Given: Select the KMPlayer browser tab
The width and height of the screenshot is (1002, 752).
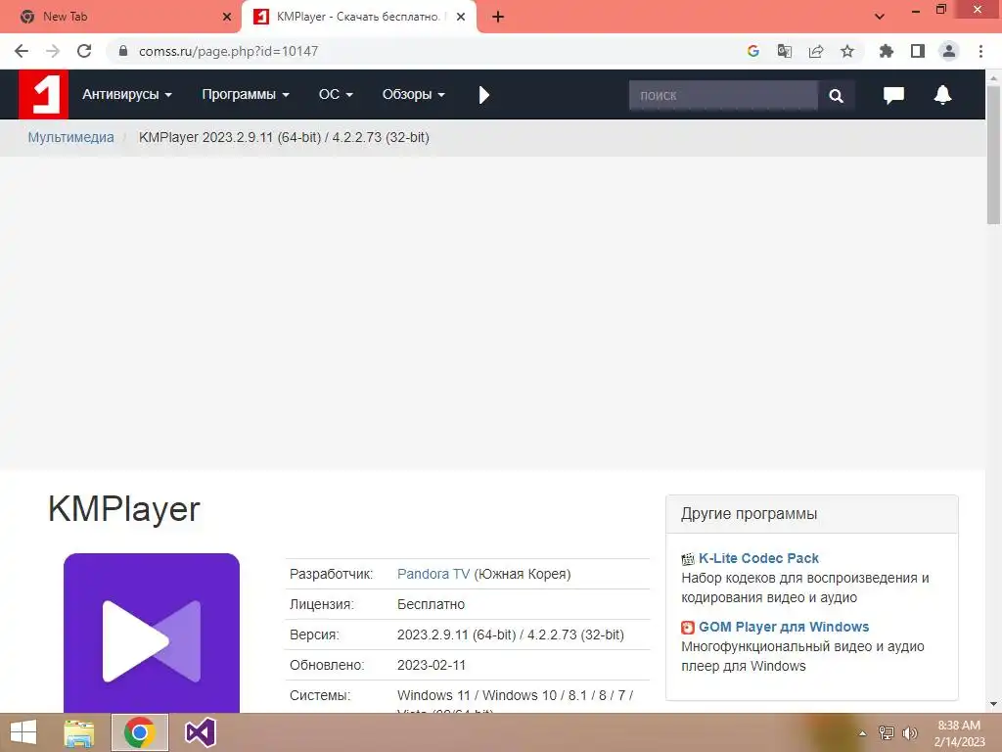Looking at the screenshot, I should (x=358, y=17).
